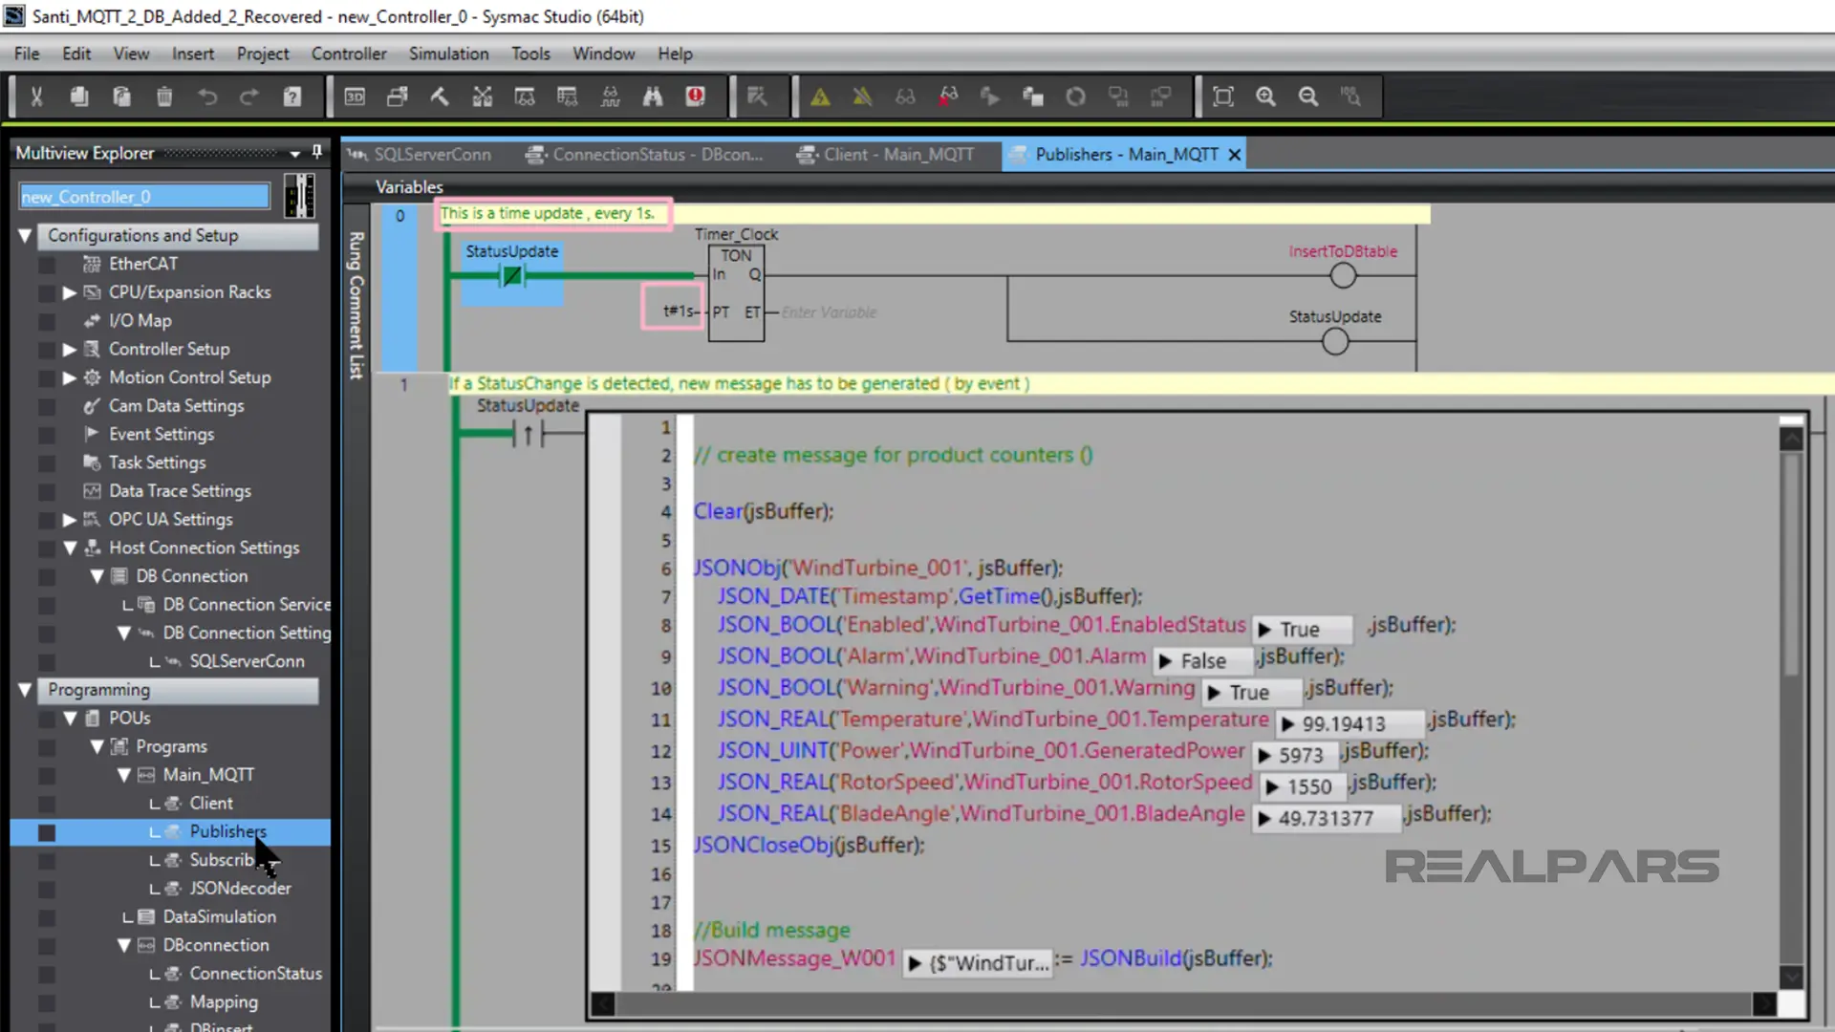
Task: Select the Undo icon in toolbar
Action: [x=209, y=96]
